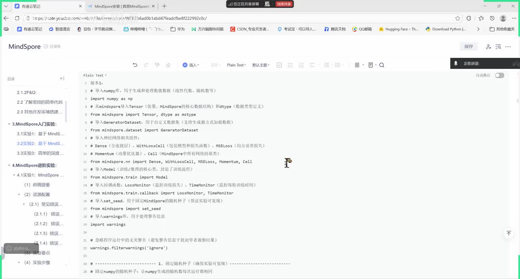Open the browser extensions icon
Image resolution: width=520 pixels, height=279 pixels.
pos(469,18)
